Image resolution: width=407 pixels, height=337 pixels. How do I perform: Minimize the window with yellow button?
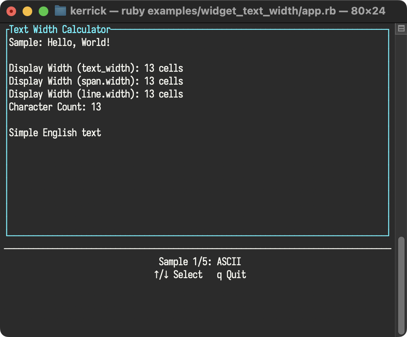pyautogui.click(x=27, y=11)
